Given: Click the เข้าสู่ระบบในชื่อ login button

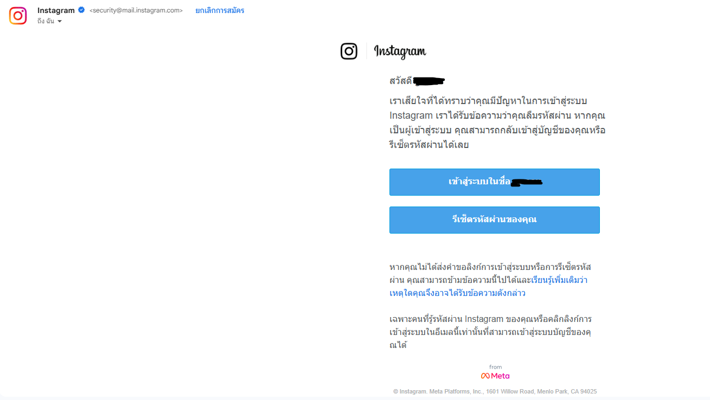Looking at the screenshot, I should (x=495, y=182).
